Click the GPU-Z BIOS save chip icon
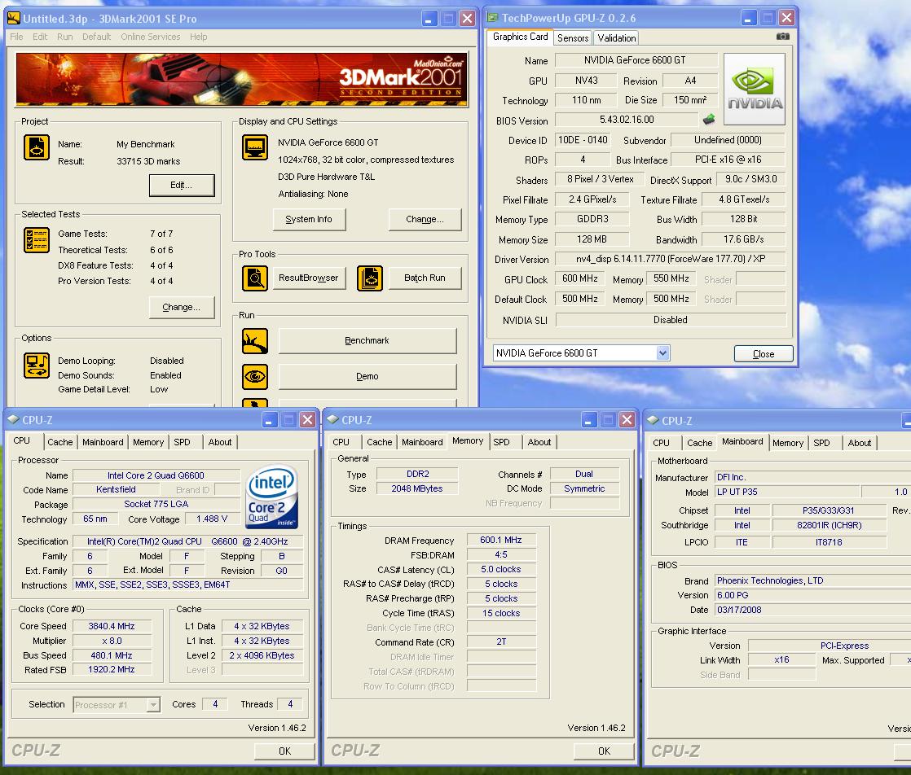The width and height of the screenshot is (911, 775). pyautogui.click(x=709, y=120)
